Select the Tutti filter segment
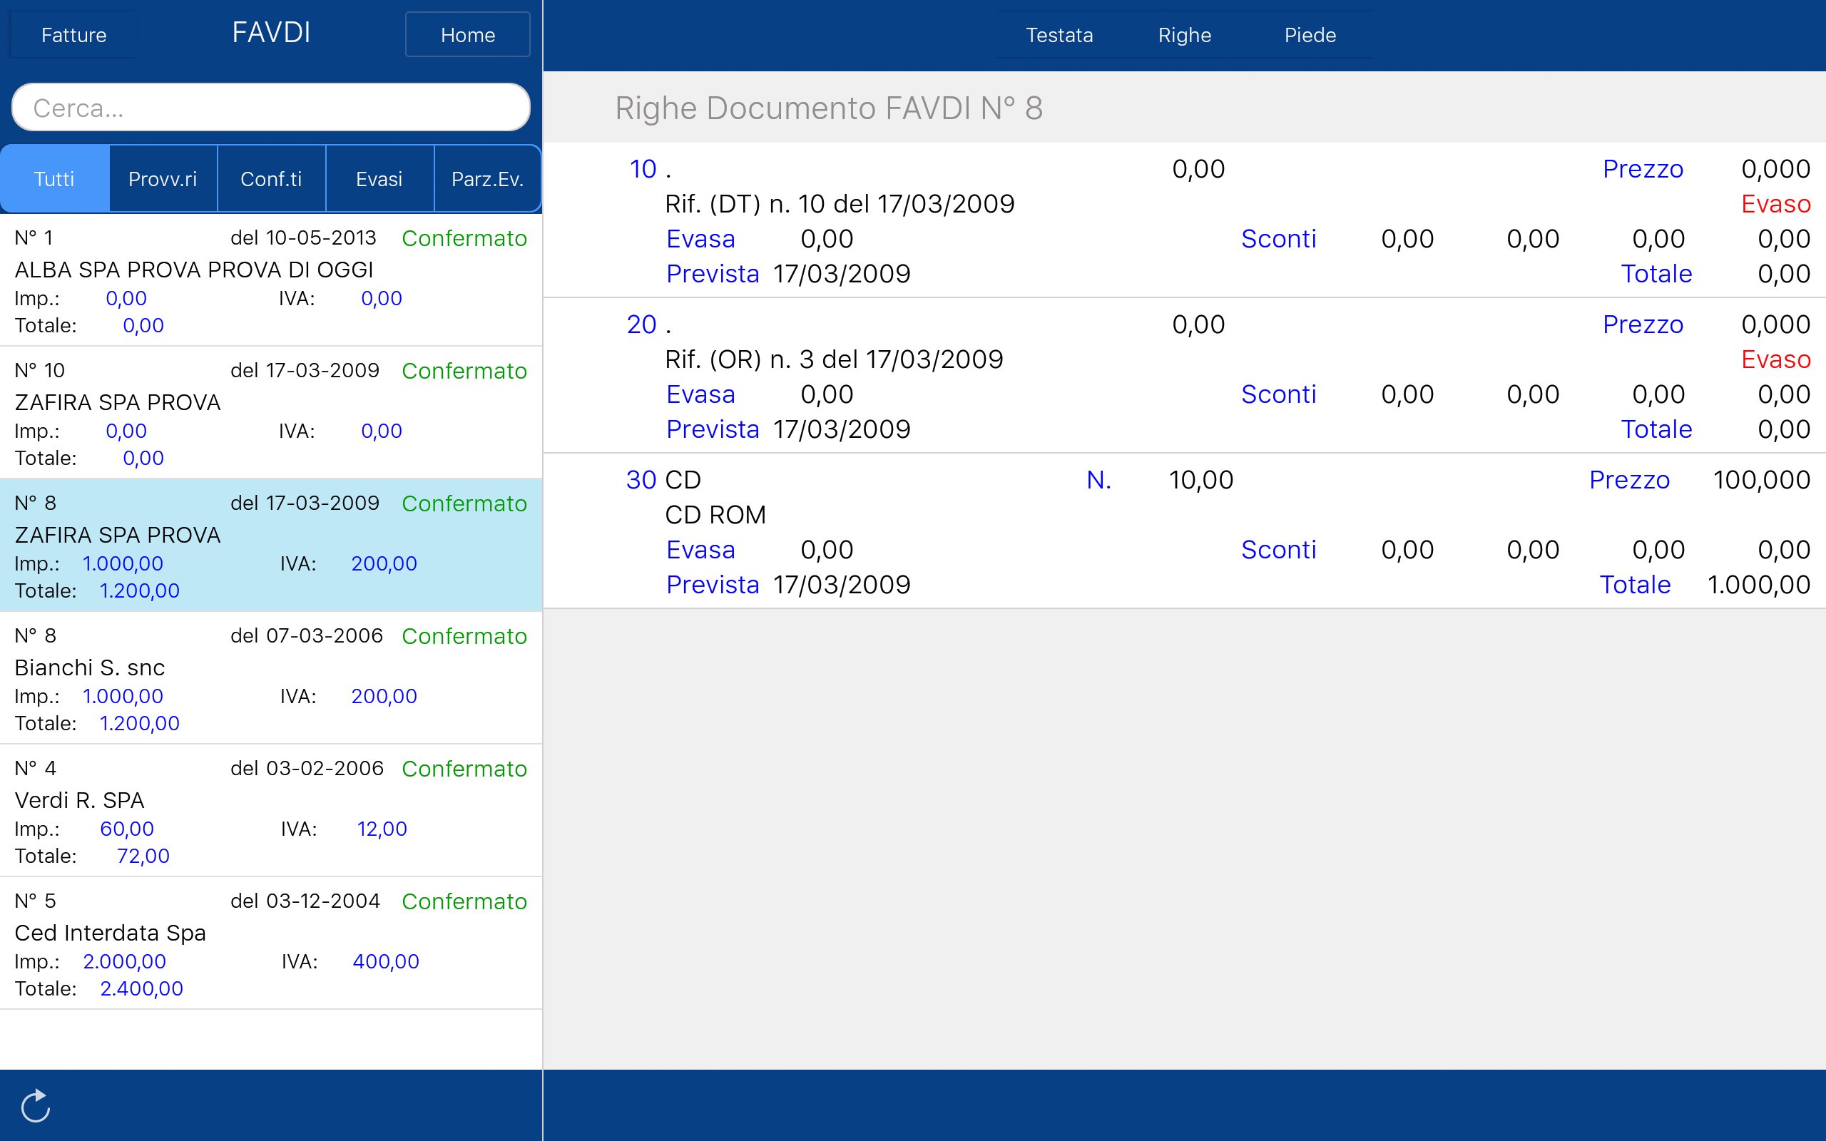The image size is (1826, 1141). [54, 179]
